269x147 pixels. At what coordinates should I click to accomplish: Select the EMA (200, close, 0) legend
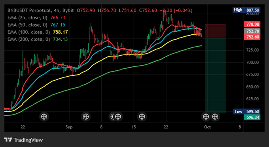tap(28, 40)
